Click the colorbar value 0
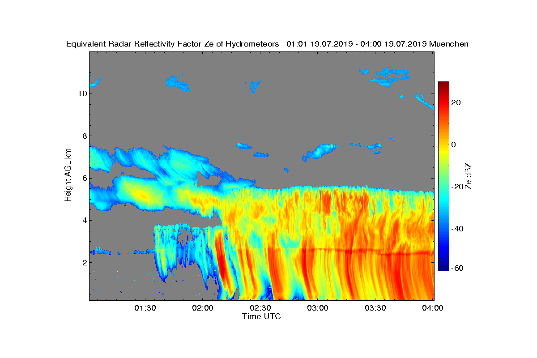 point(455,145)
